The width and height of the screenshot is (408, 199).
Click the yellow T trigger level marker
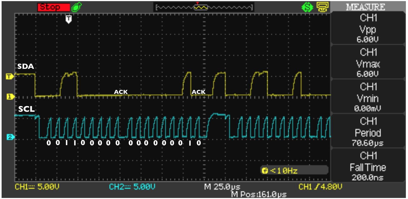[x=10, y=77]
